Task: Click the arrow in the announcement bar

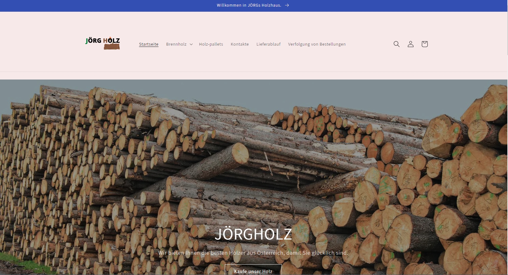Action: coord(287,5)
